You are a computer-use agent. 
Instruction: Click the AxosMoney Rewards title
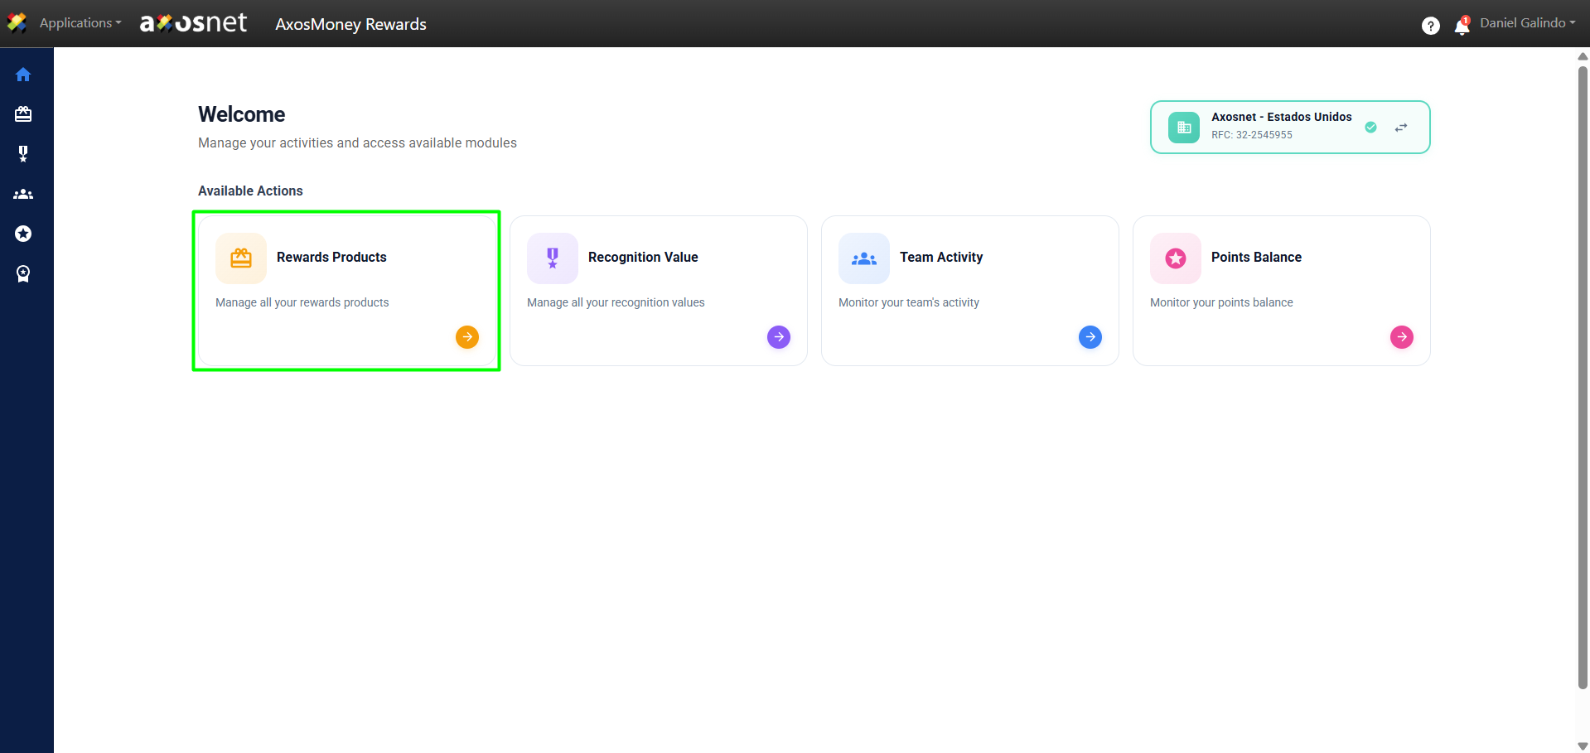350,24
